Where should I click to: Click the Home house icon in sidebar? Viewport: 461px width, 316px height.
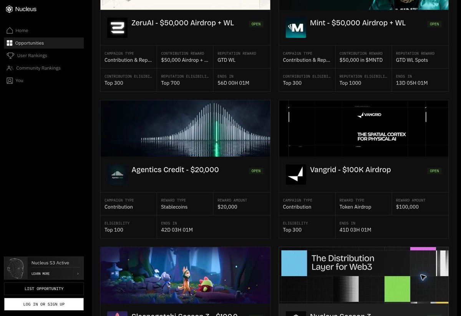click(x=10, y=30)
